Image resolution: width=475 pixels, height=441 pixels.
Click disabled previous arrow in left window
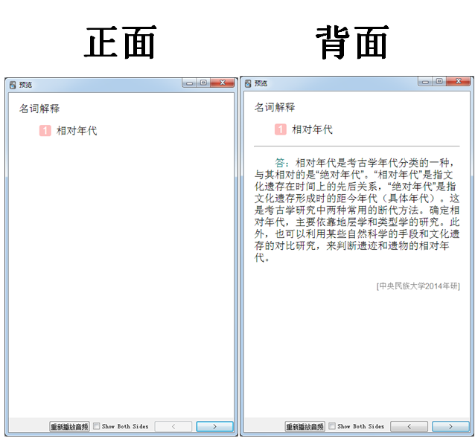(173, 426)
